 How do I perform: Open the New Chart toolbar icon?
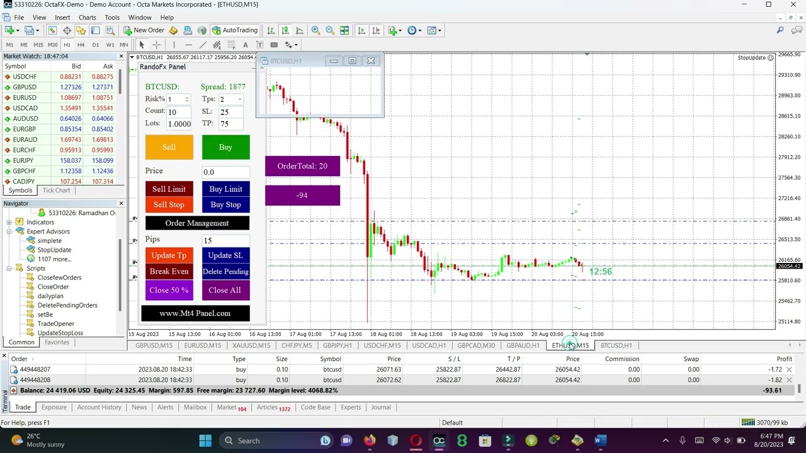click(9, 30)
